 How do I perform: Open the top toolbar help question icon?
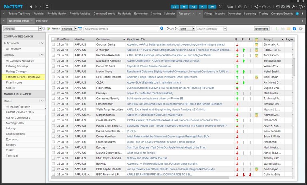(x=301, y=7)
